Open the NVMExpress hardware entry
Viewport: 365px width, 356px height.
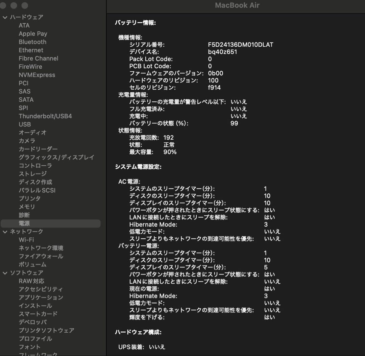pos(37,75)
